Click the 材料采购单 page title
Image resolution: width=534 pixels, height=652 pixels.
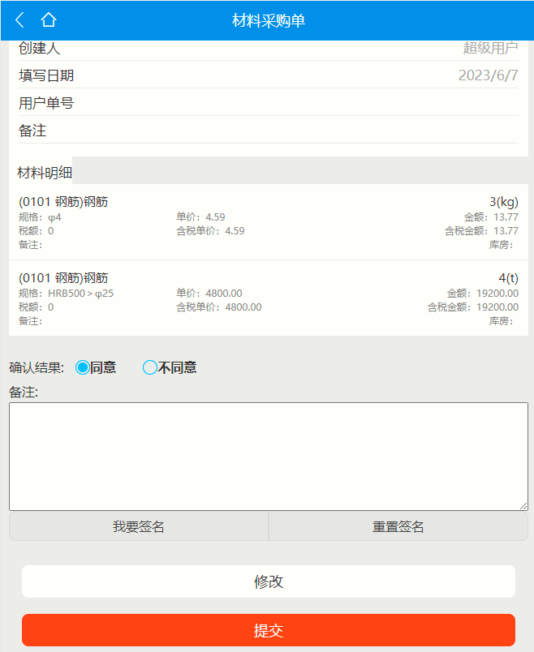(x=268, y=20)
